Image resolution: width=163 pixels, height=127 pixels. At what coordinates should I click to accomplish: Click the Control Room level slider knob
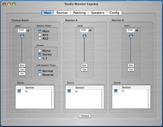point(22,36)
